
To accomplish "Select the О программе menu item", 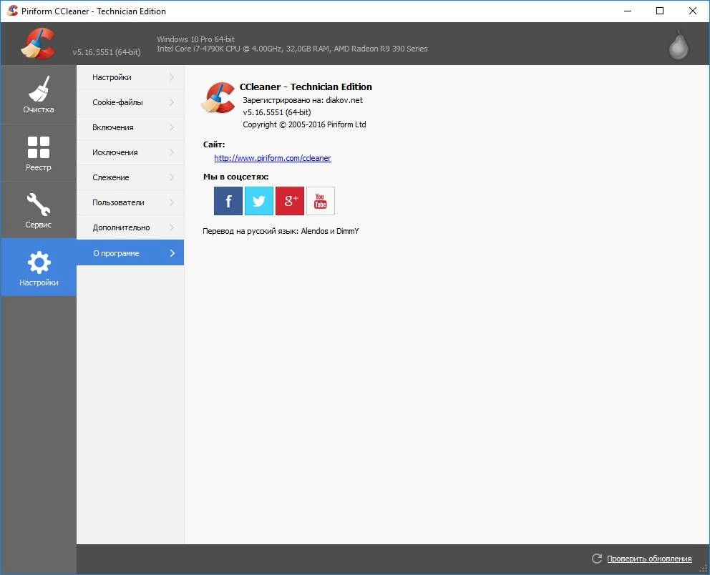I will (130, 253).
